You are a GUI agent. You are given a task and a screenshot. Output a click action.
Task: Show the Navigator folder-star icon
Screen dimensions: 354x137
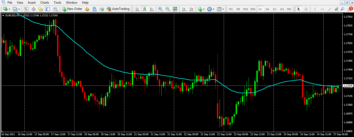pyautogui.click(x=41, y=9)
